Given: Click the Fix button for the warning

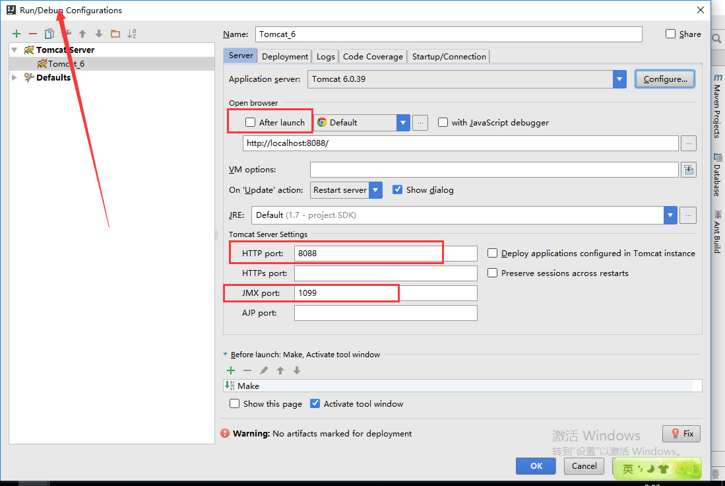Looking at the screenshot, I should [x=681, y=434].
